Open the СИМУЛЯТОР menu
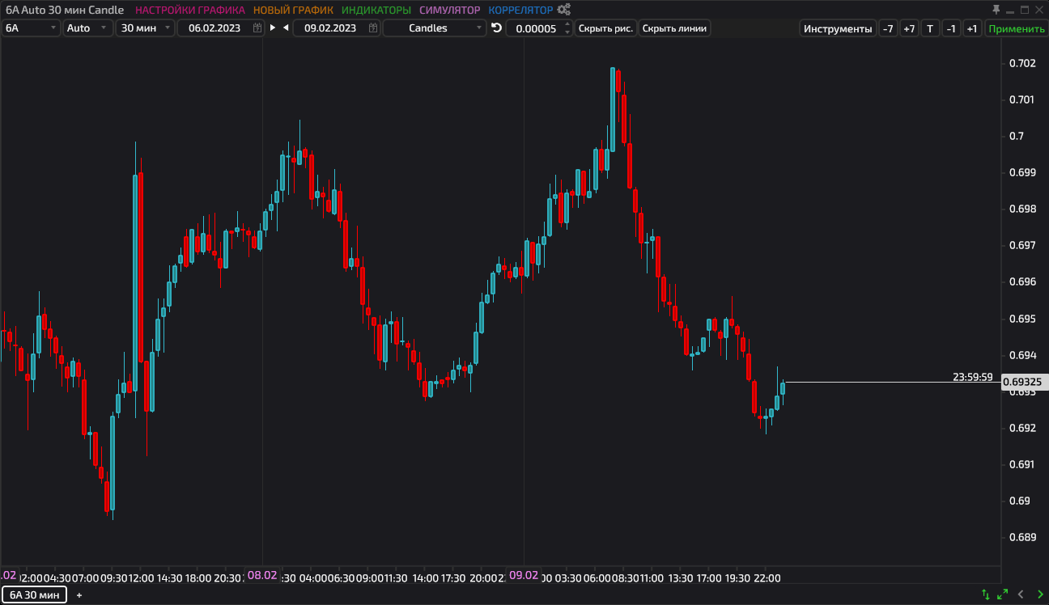Screen dimensions: 1049x605 pyautogui.click(x=450, y=11)
